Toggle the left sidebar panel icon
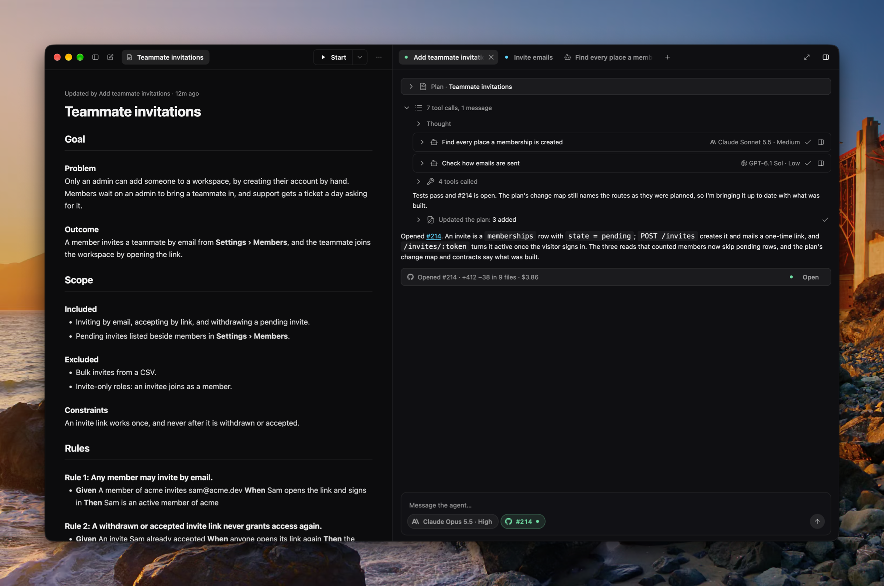The width and height of the screenshot is (884, 586). pos(95,57)
